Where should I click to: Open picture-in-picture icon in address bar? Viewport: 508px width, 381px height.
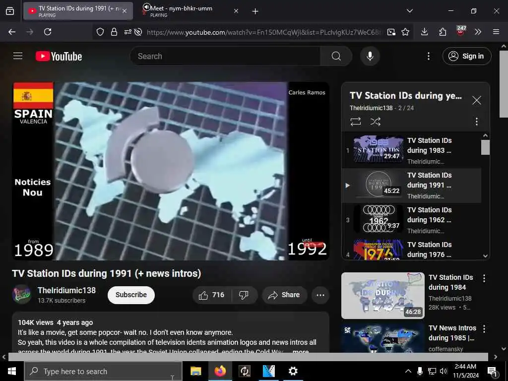391,32
